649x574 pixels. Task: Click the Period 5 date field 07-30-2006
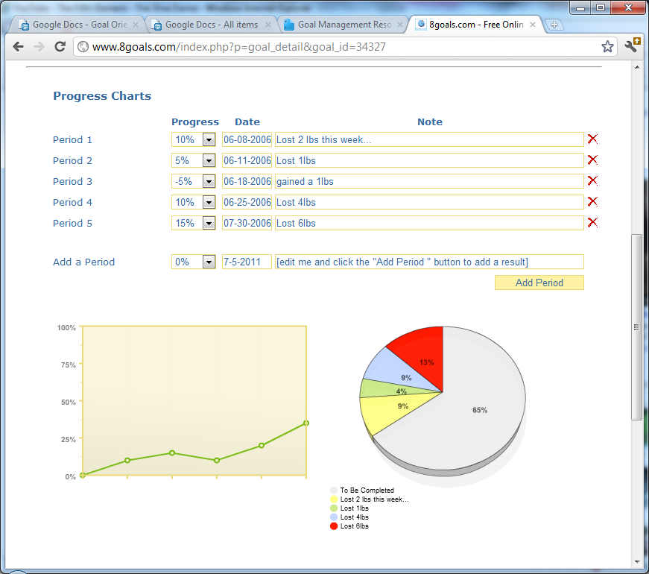(247, 223)
